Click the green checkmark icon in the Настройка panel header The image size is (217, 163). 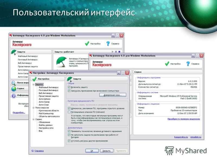click(34, 79)
